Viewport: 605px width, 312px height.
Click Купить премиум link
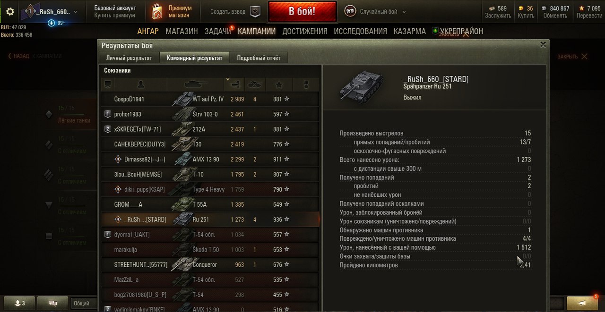pos(115,16)
